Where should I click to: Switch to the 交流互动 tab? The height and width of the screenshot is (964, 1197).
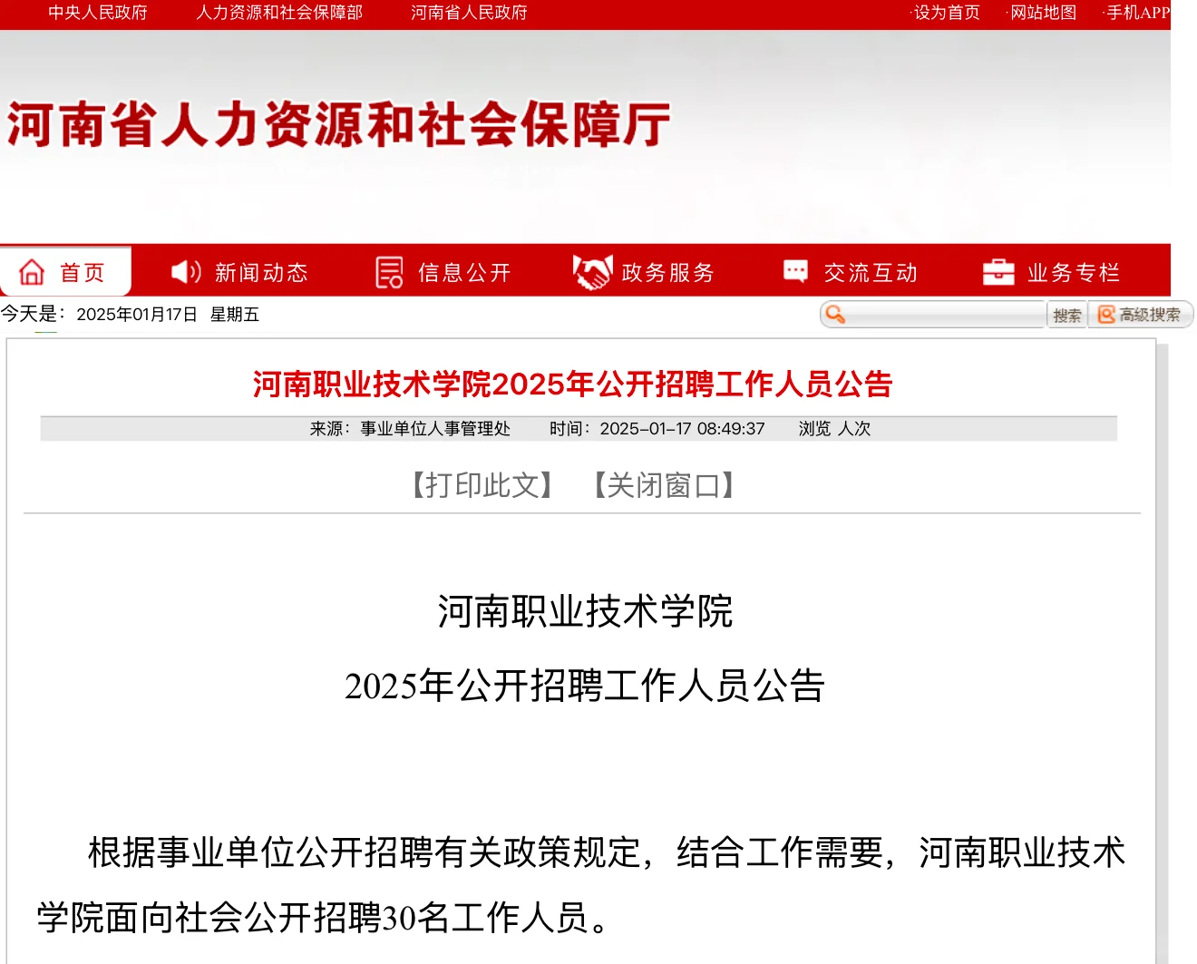pyautogui.click(x=871, y=272)
